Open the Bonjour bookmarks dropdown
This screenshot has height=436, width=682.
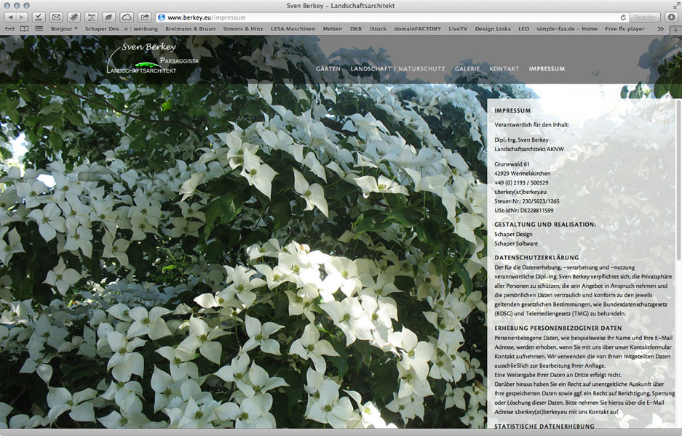[x=64, y=29]
